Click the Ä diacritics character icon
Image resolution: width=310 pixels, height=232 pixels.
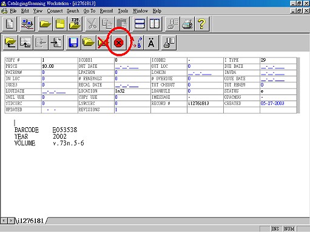click(151, 42)
